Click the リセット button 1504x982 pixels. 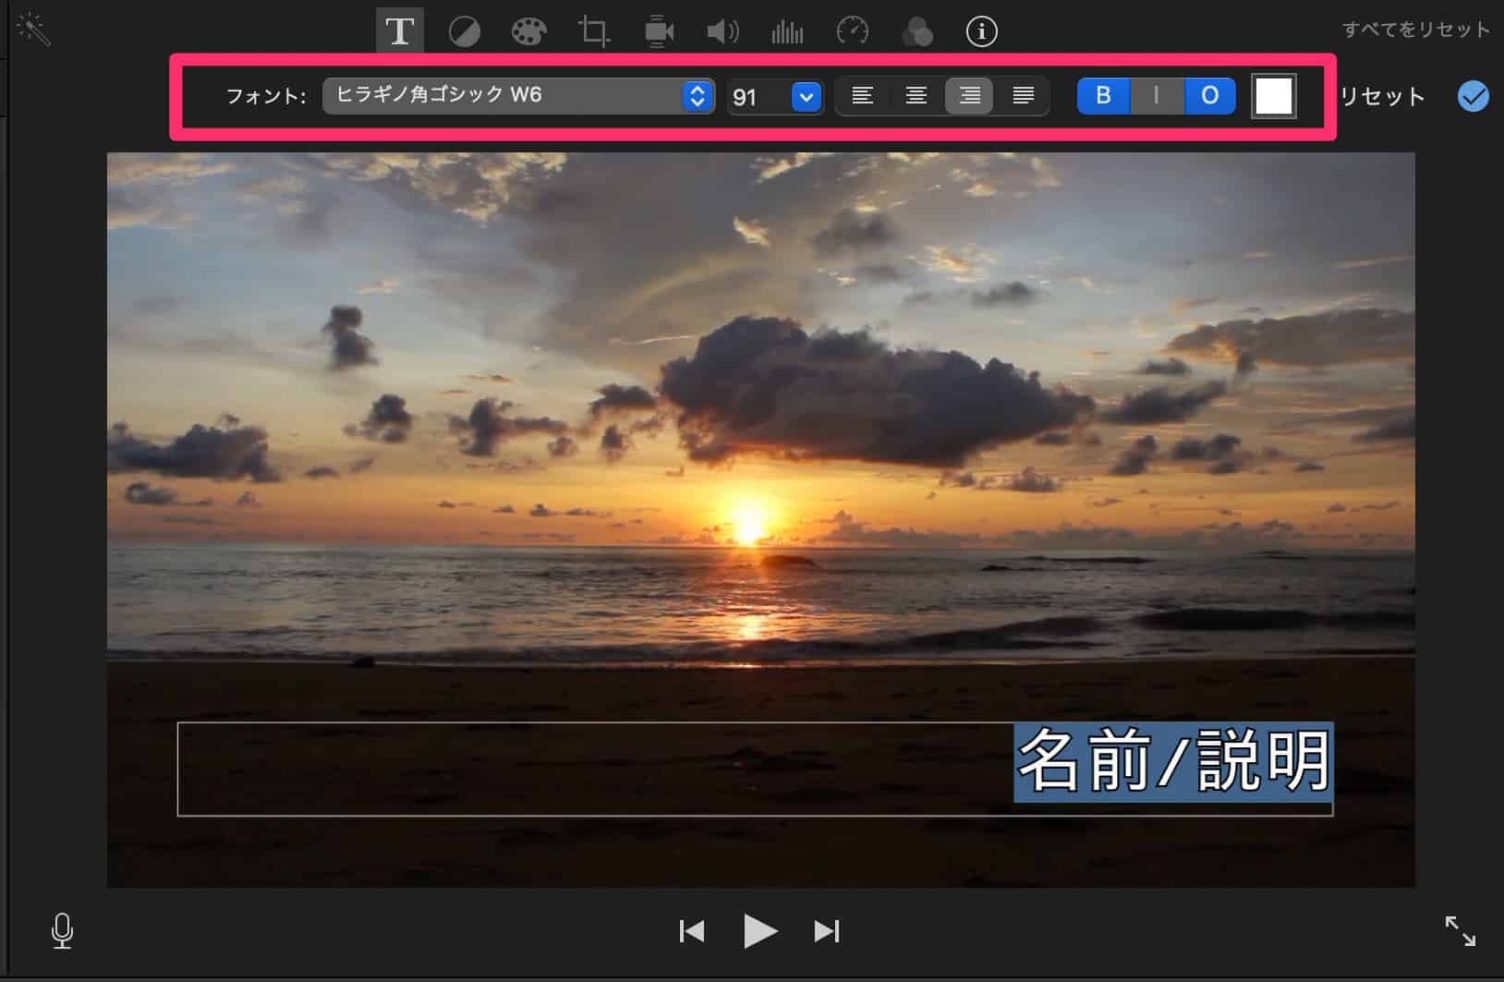pyautogui.click(x=1382, y=96)
